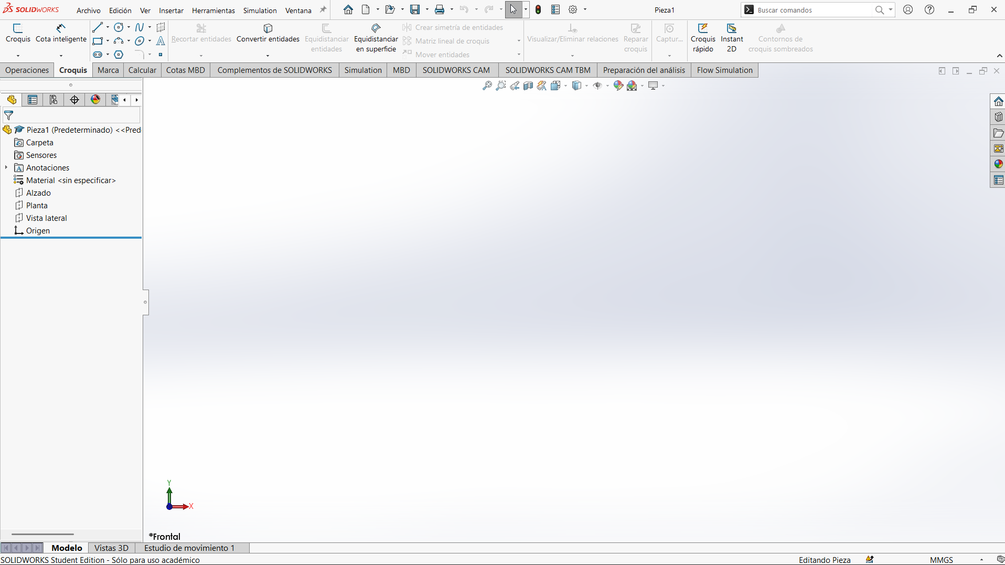The width and height of the screenshot is (1005, 565).
Task: Choose the Arc sketch tool
Action: tap(119, 41)
